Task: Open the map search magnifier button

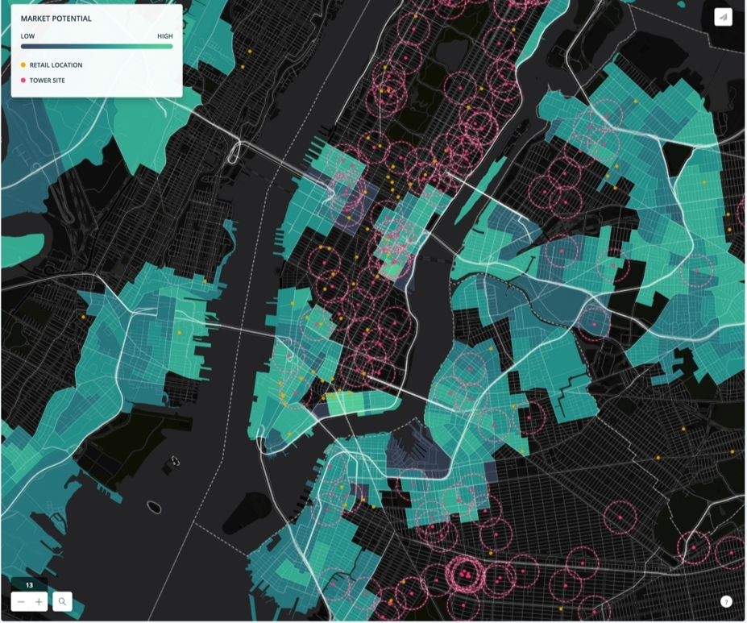Action: (x=62, y=601)
